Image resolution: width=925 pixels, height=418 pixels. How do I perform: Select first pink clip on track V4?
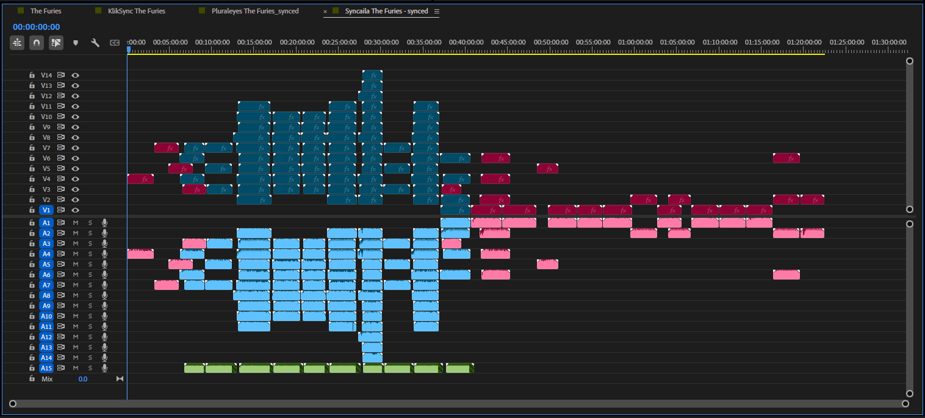(x=140, y=179)
